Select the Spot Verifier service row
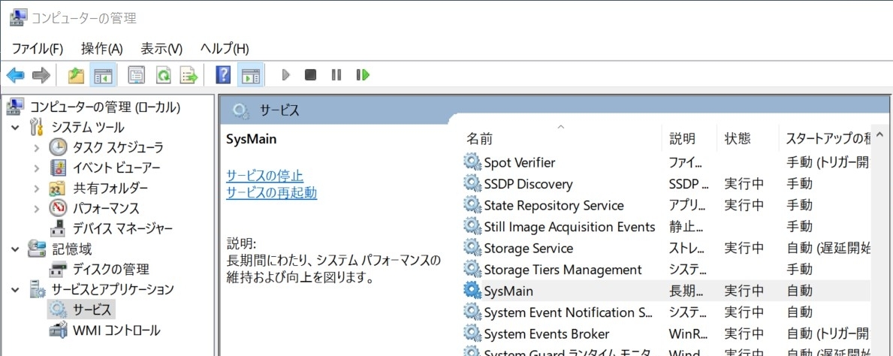The image size is (893, 356). click(665, 163)
